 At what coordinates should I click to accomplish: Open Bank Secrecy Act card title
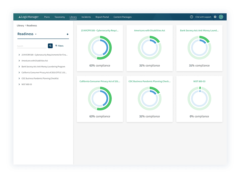coord(199,31)
